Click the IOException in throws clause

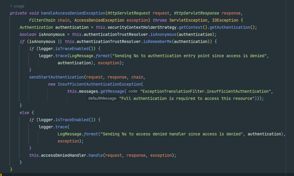pyautogui.click(x=225, y=20)
